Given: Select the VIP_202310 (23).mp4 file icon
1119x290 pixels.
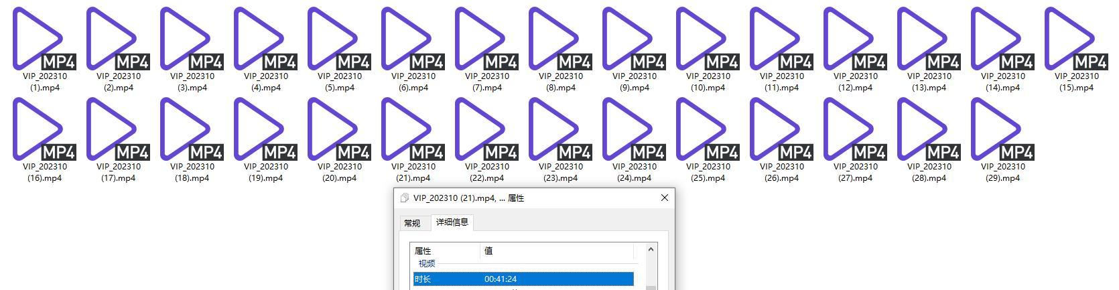Looking at the screenshot, I should pos(560,129).
